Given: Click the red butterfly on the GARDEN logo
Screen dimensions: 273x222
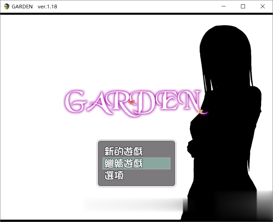Looking at the screenshot, I should point(131,102).
